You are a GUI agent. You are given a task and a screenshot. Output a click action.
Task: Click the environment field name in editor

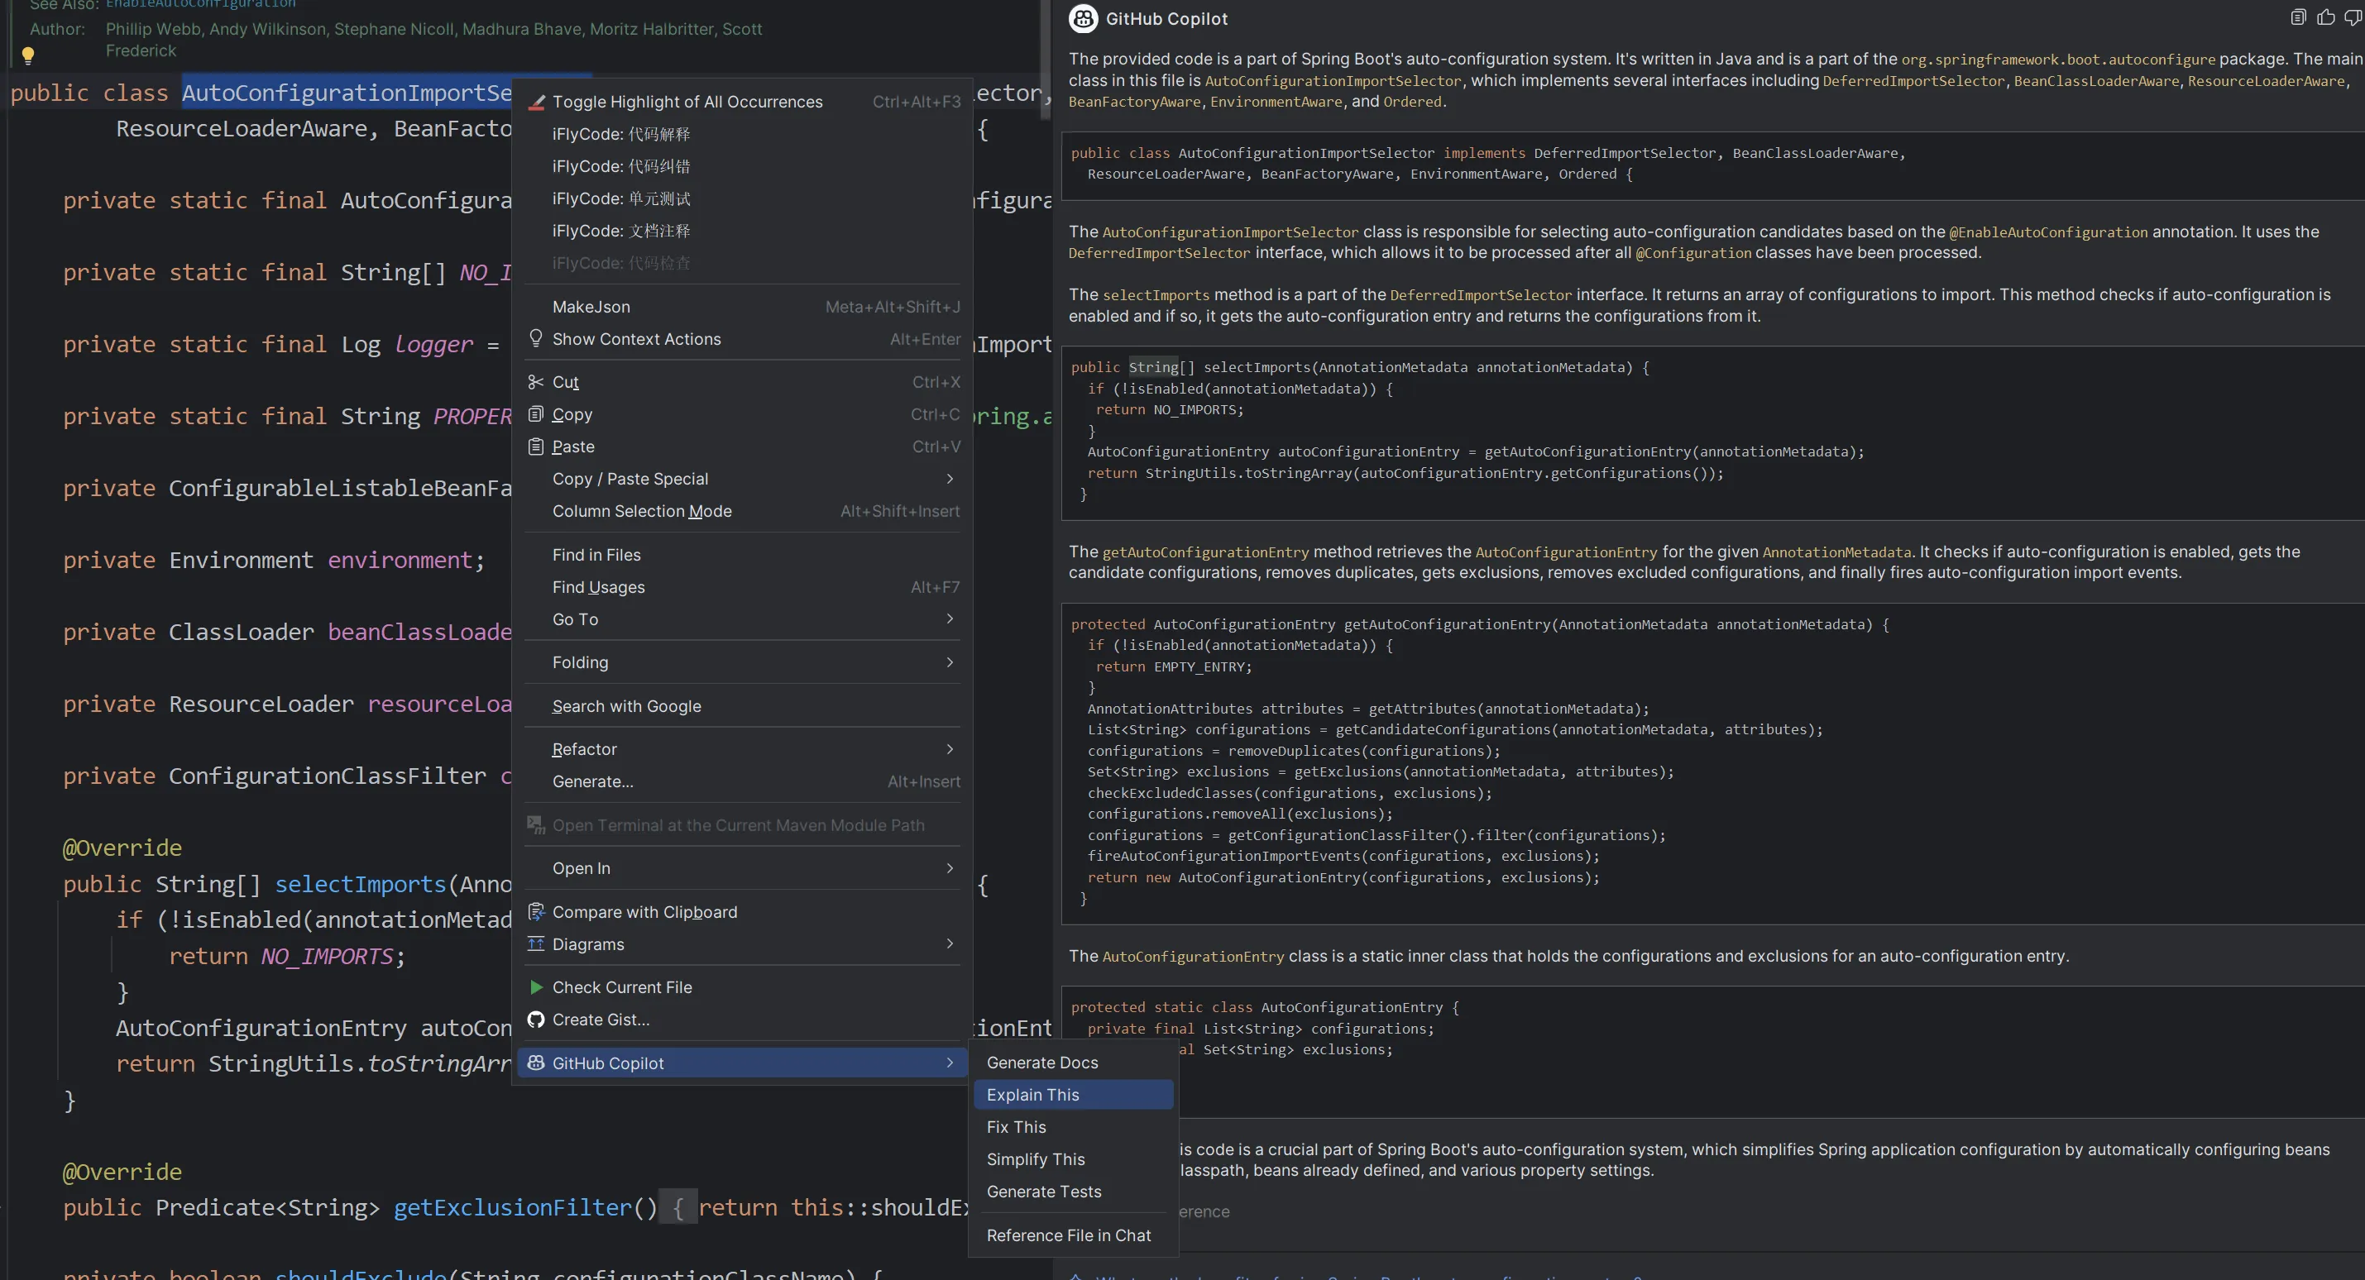click(400, 560)
